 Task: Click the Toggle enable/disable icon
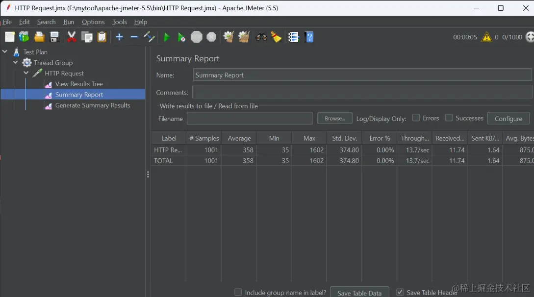pyautogui.click(x=149, y=37)
